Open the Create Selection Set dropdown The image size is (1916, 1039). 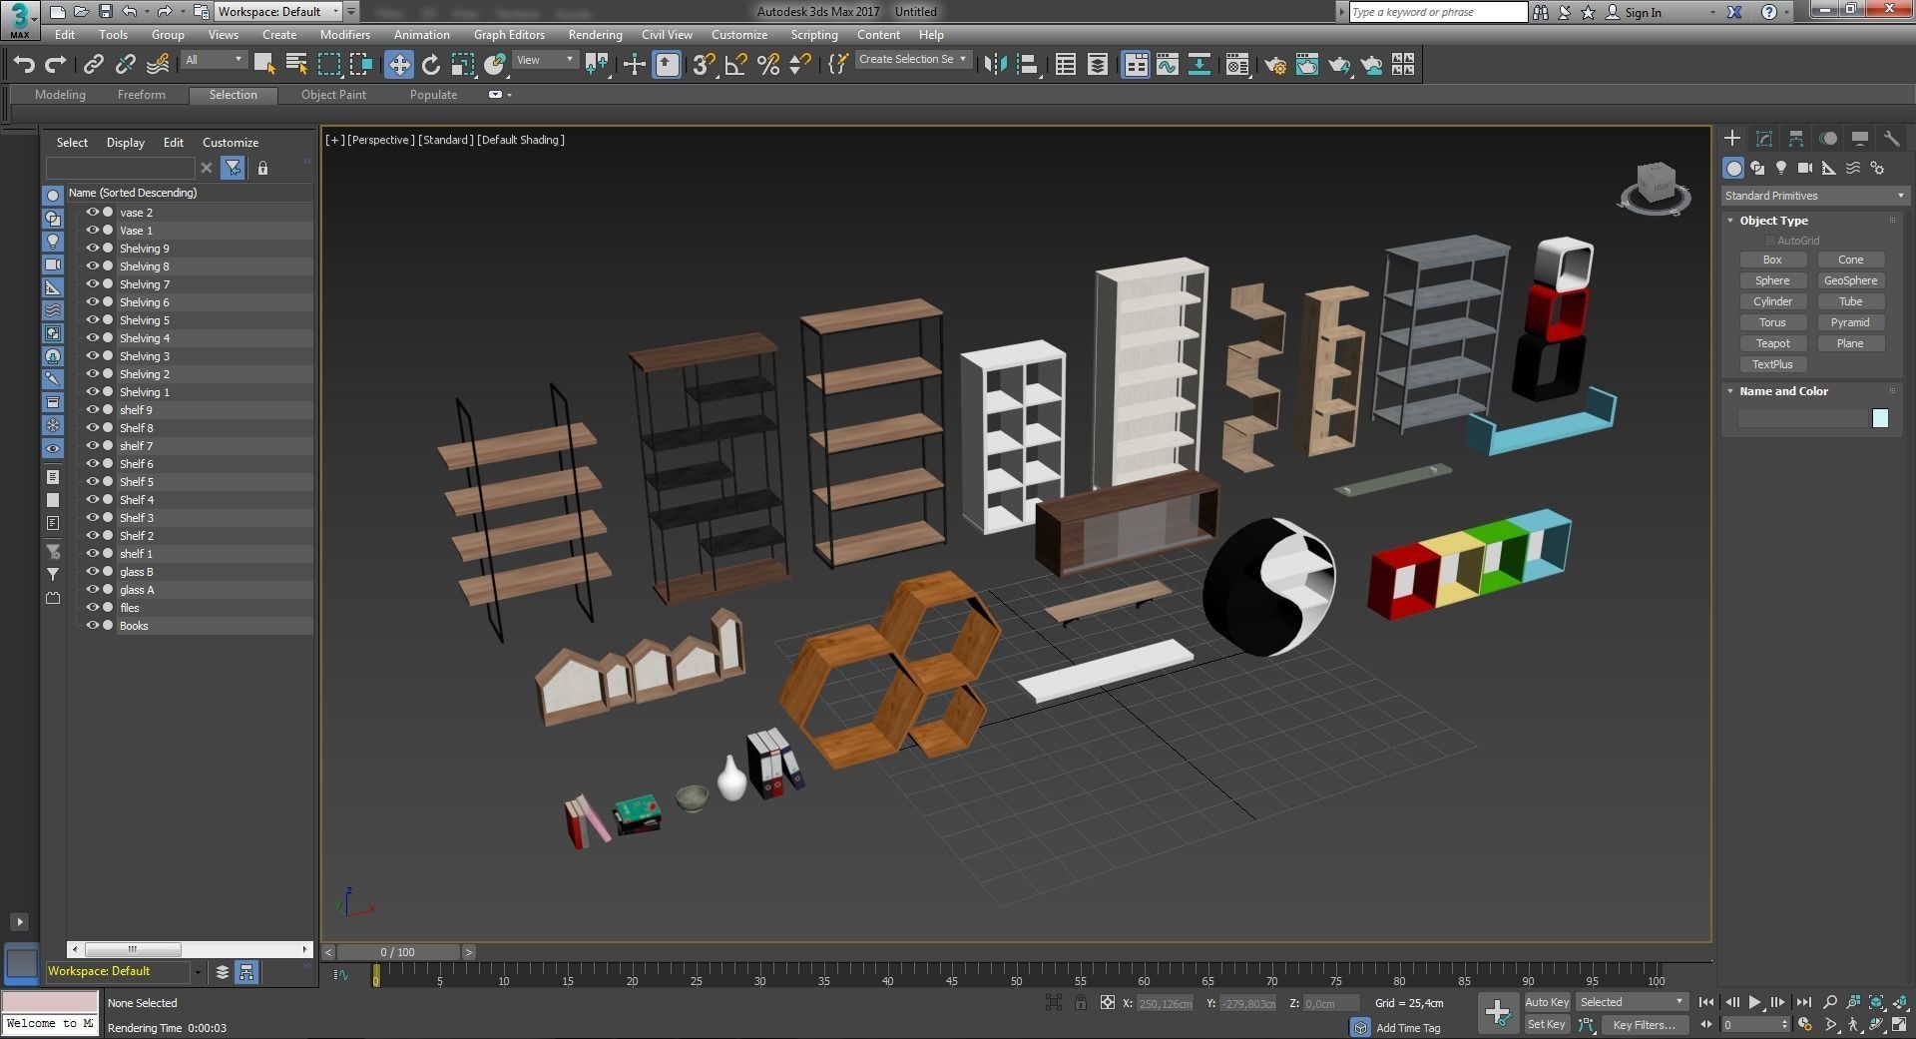pos(912,60)
